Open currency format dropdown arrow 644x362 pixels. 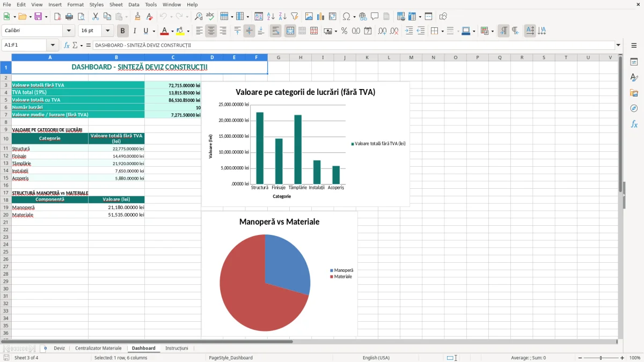[335, 31]
